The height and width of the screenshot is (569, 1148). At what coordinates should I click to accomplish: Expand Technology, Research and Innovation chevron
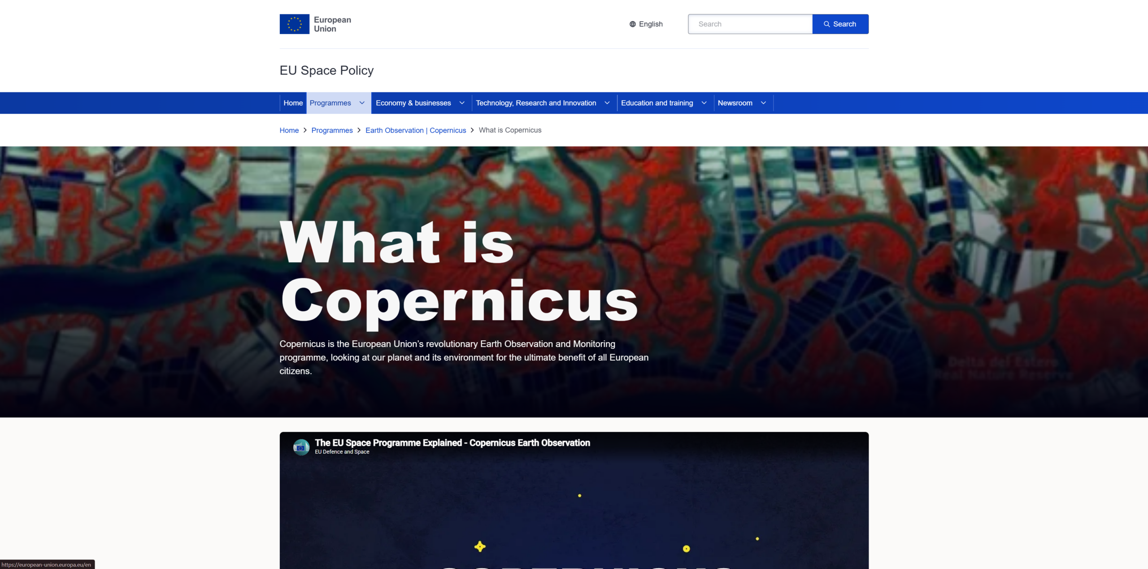[607, 103]
